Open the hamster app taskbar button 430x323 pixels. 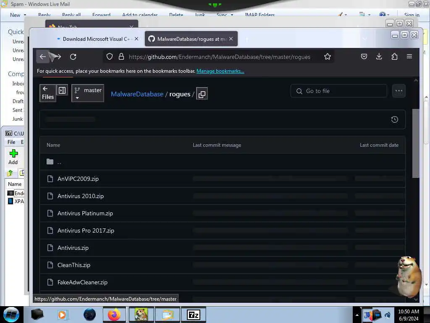coord(141,315)
